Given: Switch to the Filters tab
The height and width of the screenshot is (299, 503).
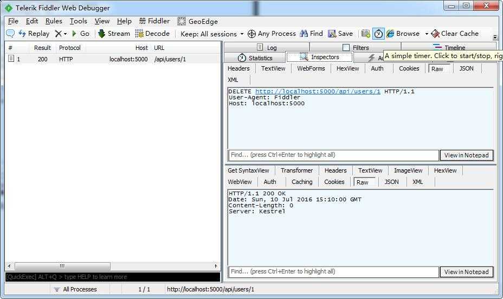Looking at the screenshot, I should [x=356, y=48].
